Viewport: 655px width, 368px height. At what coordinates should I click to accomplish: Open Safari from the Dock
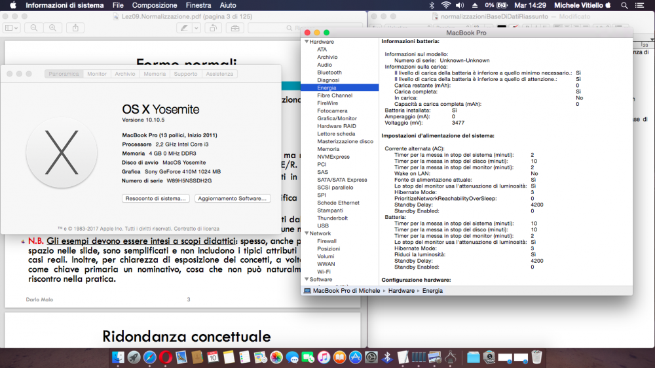[x=149, y=357]
